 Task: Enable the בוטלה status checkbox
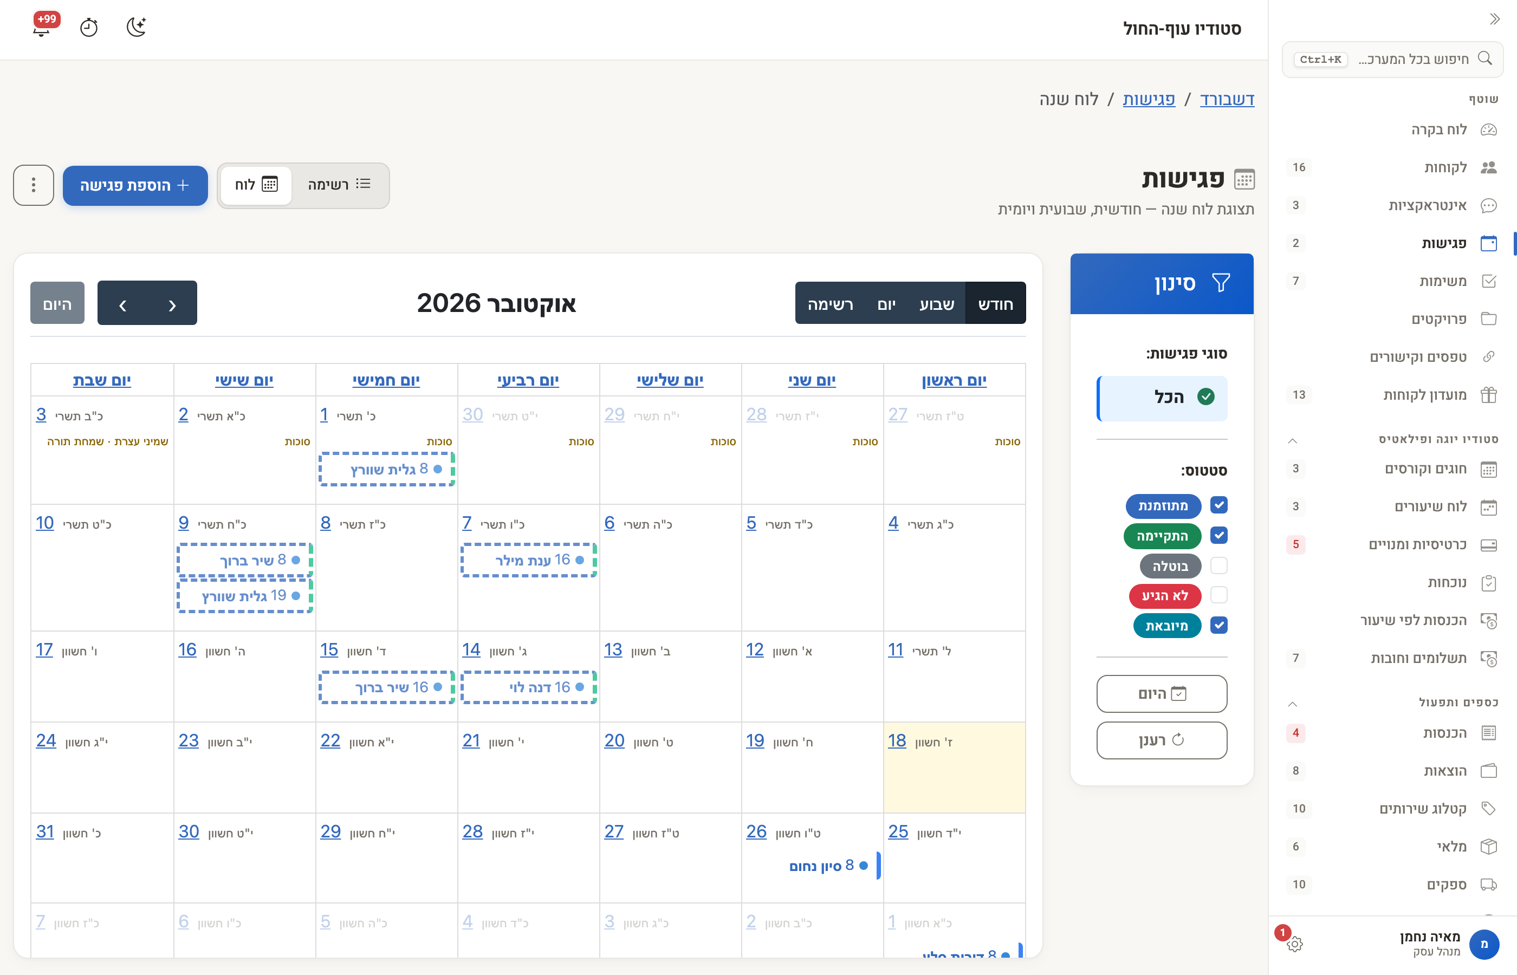1218,565
